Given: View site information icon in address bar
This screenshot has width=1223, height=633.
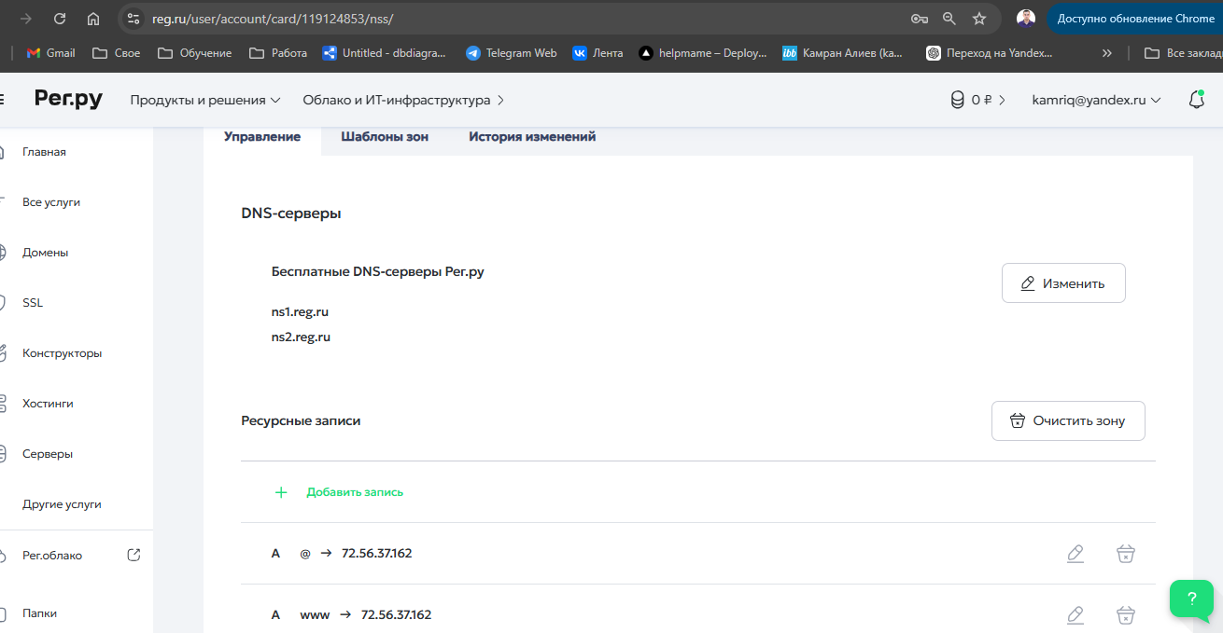Looking at the screenshot, I should coord(134,19).
